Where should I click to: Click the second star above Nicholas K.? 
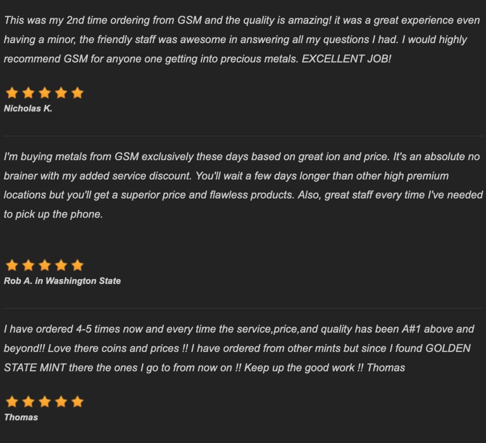28,93
